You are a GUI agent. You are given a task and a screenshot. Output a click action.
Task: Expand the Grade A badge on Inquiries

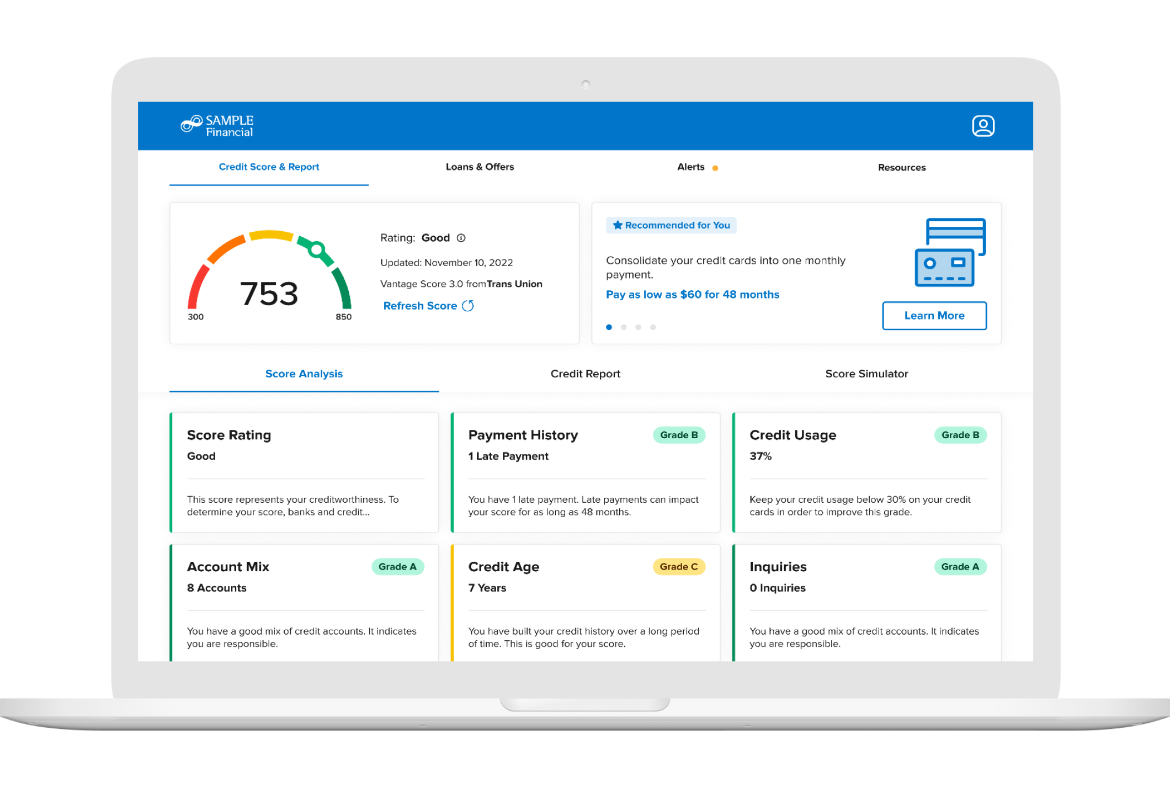(x=960, y=566)
